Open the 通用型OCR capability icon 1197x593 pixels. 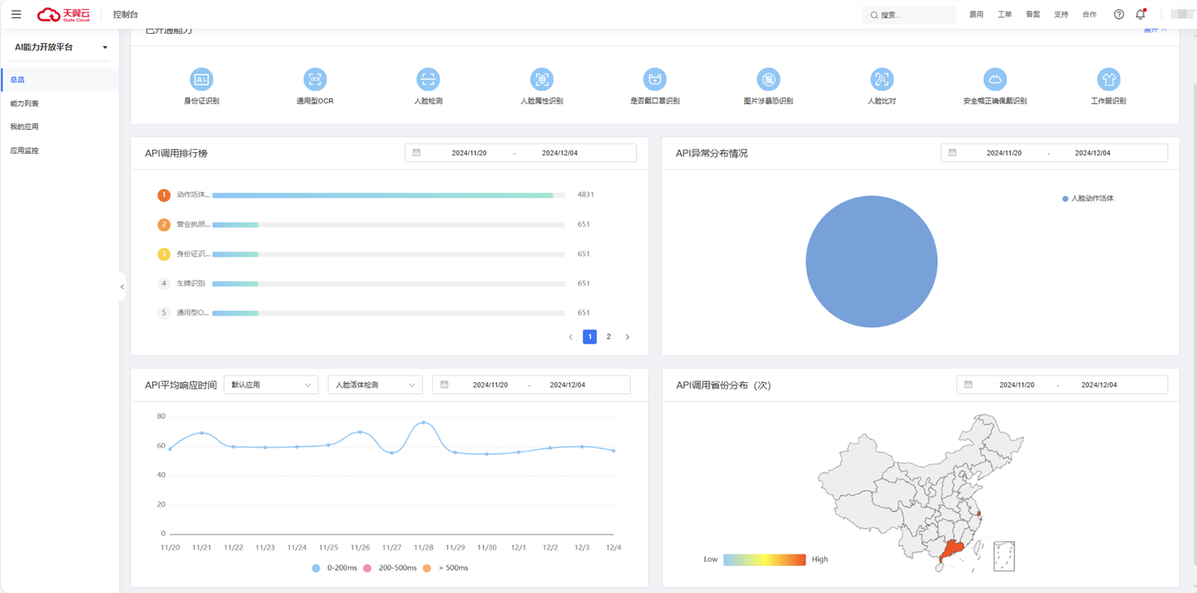pos(315,79)
